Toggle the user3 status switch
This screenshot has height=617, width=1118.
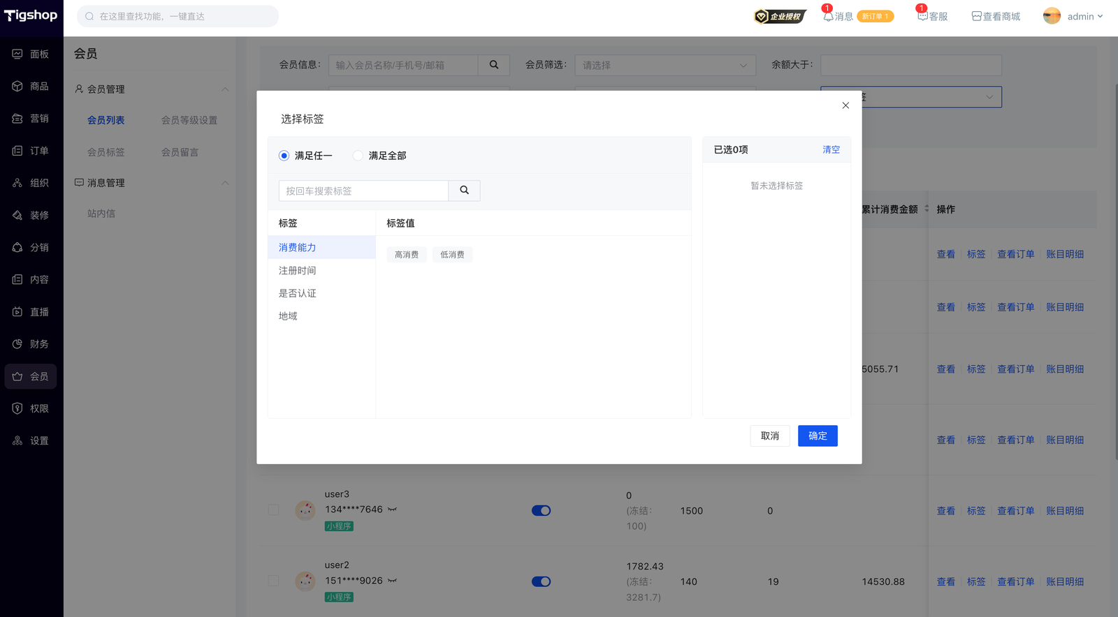pos(541,511)
